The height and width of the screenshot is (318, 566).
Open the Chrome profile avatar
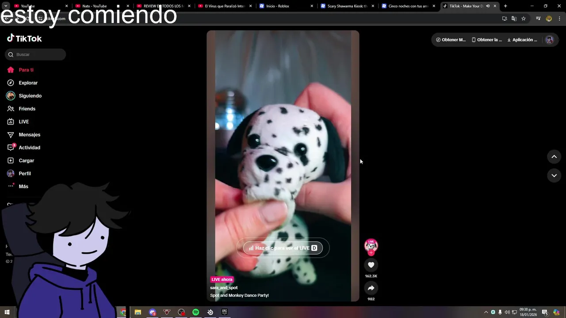(549, 19)
